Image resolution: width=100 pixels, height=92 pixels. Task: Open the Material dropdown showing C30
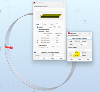pos(57,55)
